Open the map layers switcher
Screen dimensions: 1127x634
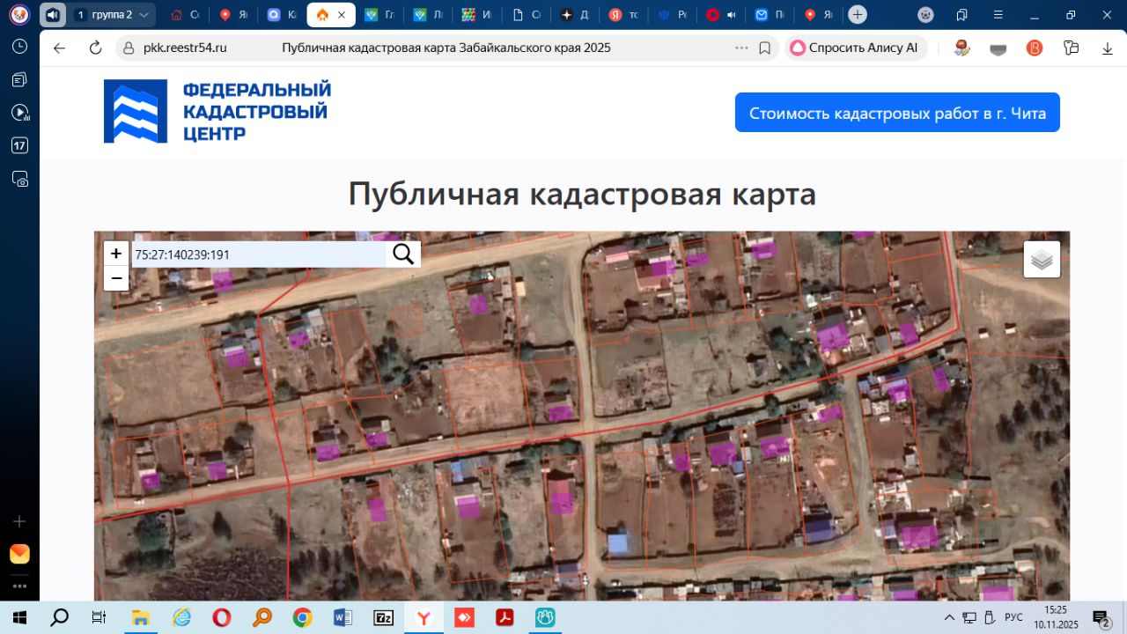(1042, 260)
